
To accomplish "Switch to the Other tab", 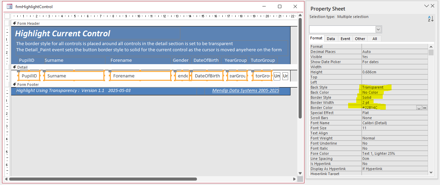I will pos(360,39).
